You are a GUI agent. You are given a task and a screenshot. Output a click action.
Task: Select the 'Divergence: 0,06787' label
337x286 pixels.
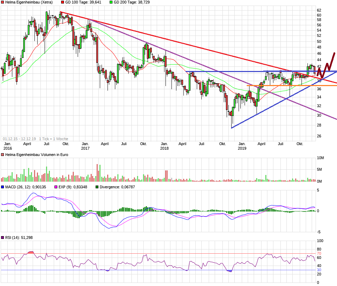[x=117, y=187]
